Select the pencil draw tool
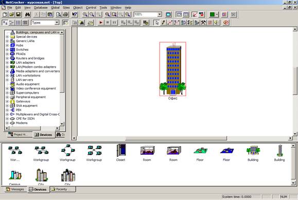The image size is (298, 200). click(x=163, y=23)
